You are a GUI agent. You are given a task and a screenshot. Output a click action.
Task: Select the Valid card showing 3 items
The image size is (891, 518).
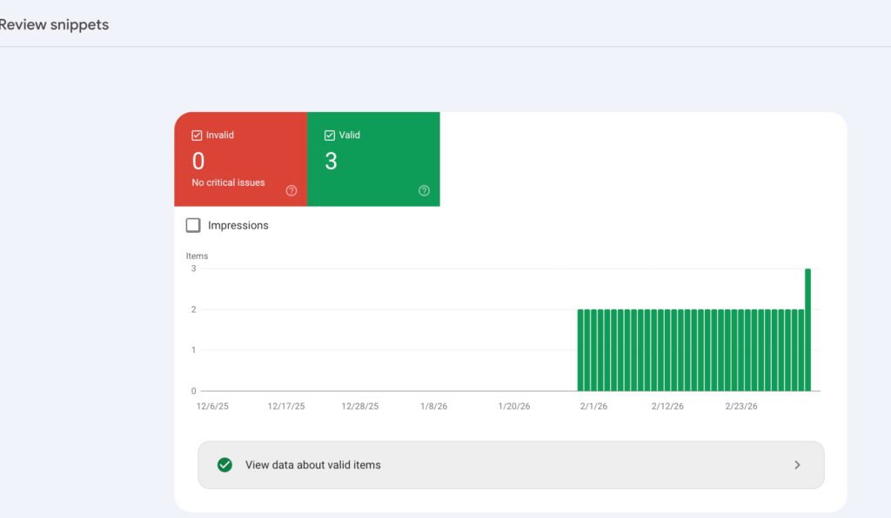coord(374,159)
